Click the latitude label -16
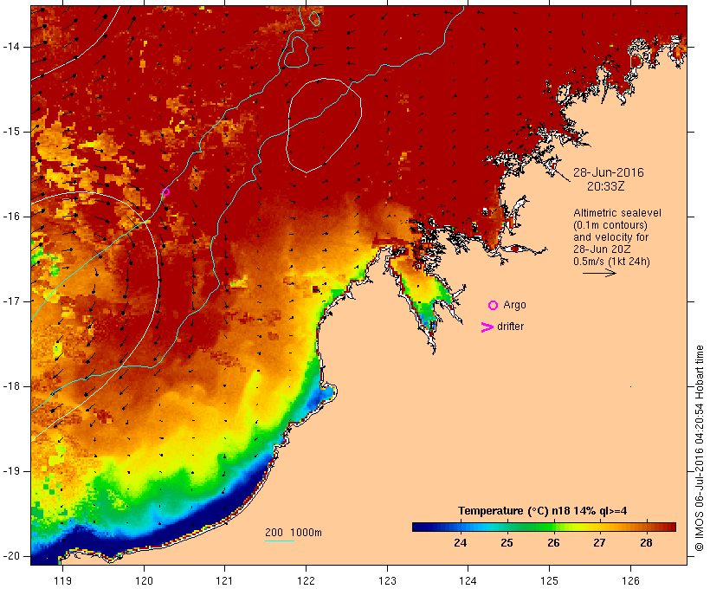 [11, 217]
